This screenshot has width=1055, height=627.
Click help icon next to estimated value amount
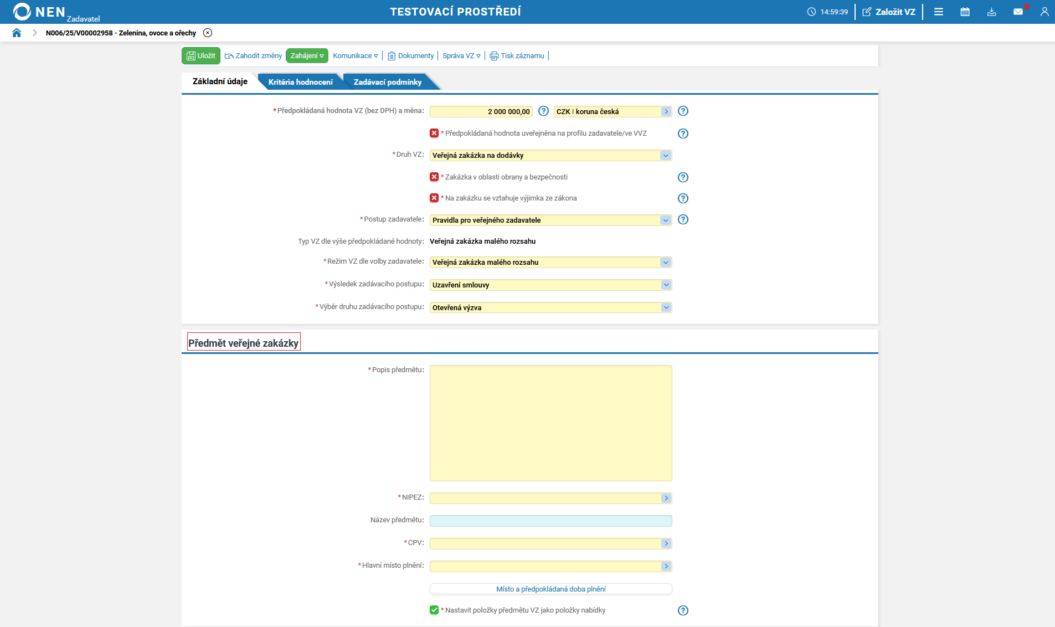(x=543, y=111)
